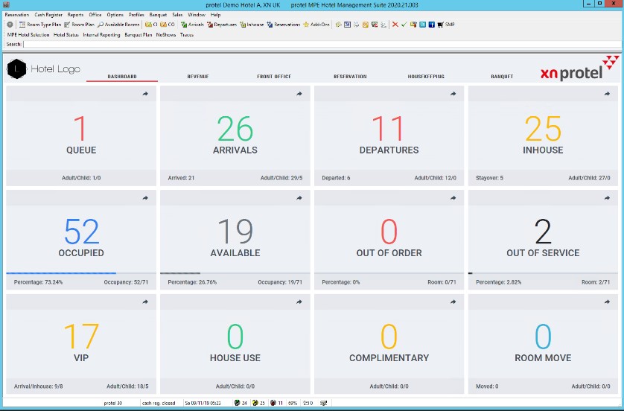Open Arrivals tile details via arrow
Screen dimensions: 624x411
pyautogui.click(x=299, y=94)
